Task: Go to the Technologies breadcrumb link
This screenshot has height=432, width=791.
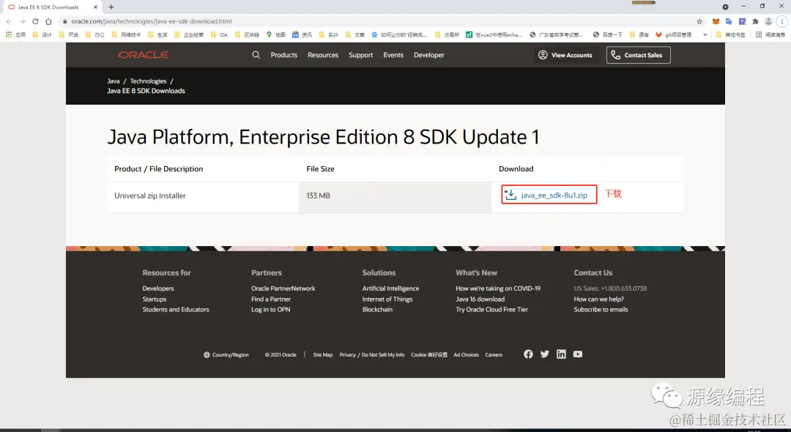Action: coord(148,81)
